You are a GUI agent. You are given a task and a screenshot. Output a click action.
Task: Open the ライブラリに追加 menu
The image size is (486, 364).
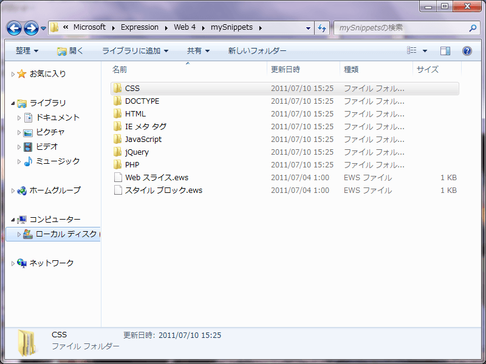click(x=135, y=51)
